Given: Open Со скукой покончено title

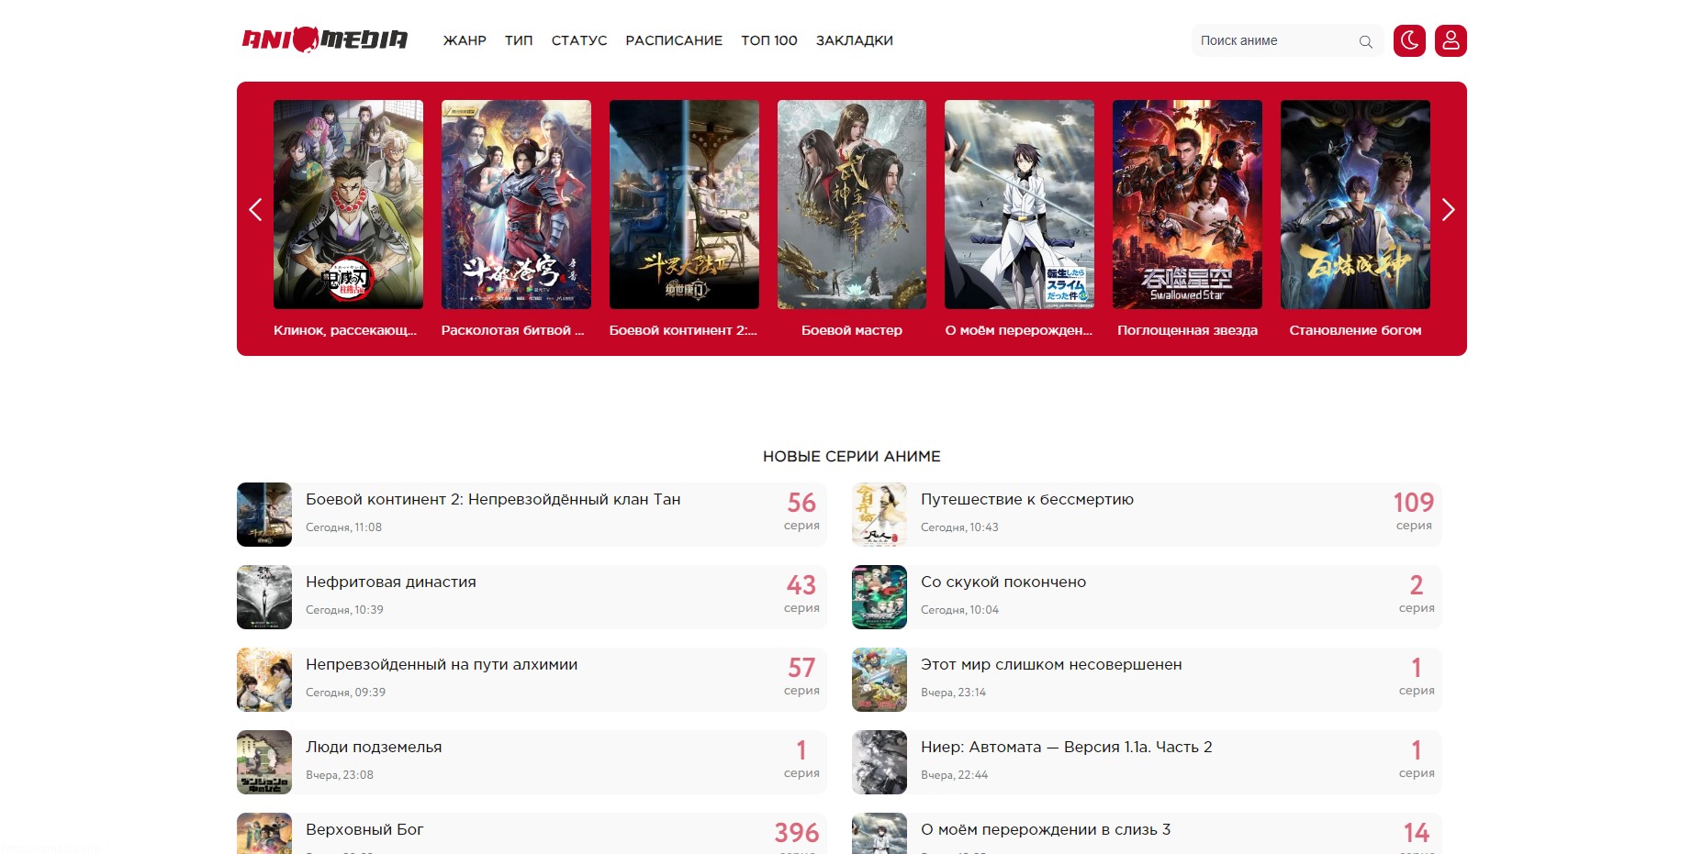Looking at the screenshot, I should 1003,582.
